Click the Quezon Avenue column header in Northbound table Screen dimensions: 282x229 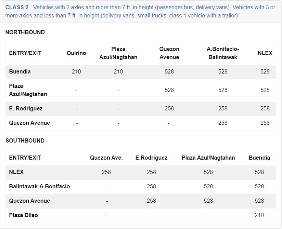click(x=169, y=53)
